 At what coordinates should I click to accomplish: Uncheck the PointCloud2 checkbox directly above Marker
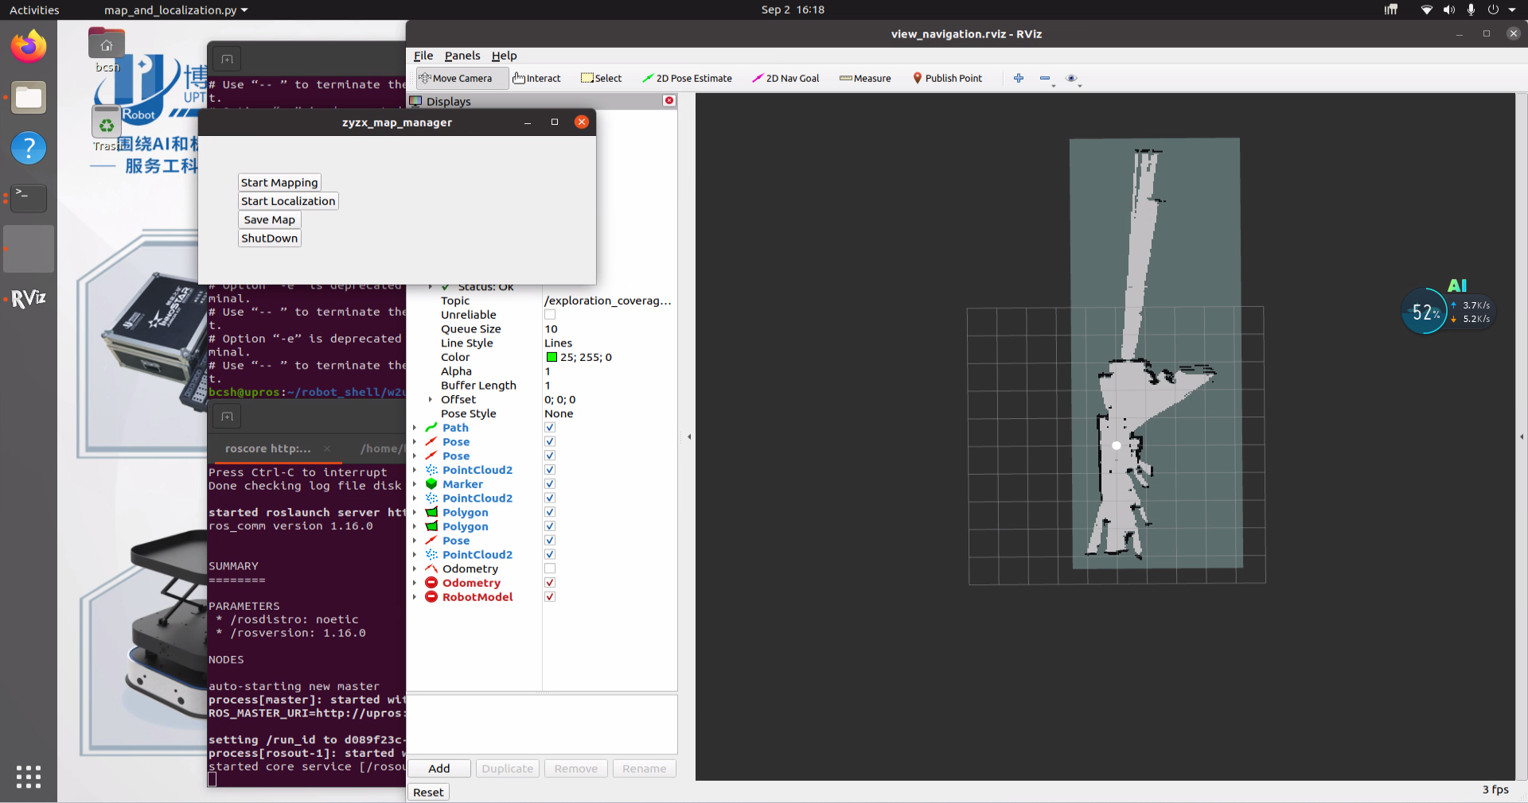click(x=550, y=470)
